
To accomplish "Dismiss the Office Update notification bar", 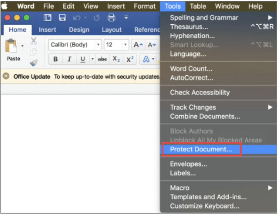I will click(6, 76).
